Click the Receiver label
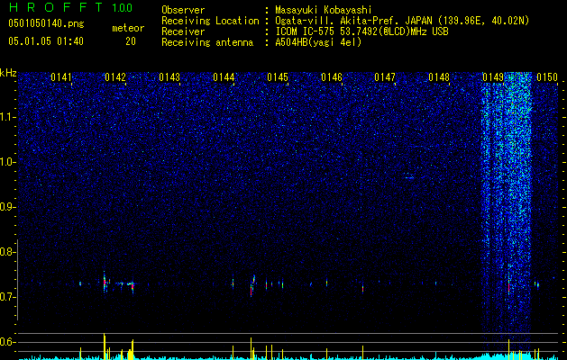 tap(183, 31)
